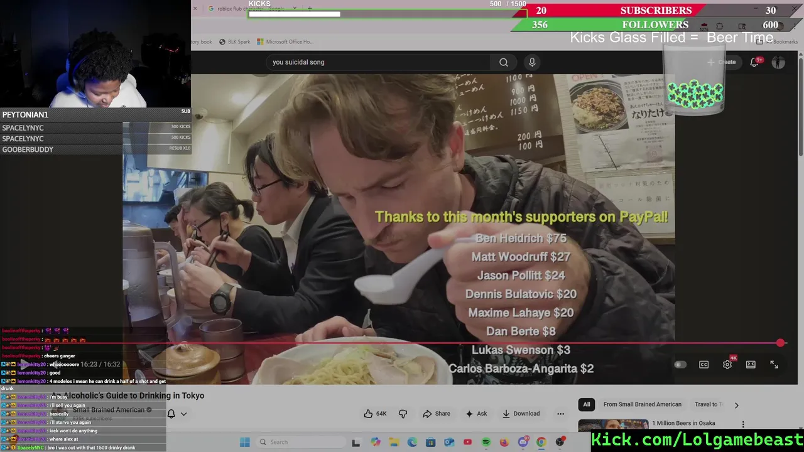
Task: Switch the player to theater mode
Action: point(751,365)
